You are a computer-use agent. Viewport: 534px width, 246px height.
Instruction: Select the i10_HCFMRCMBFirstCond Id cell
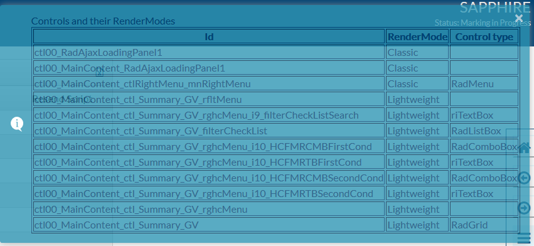(209, 146)
